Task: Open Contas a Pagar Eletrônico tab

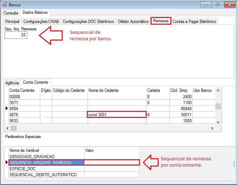Action: click(x=194, y=22)
